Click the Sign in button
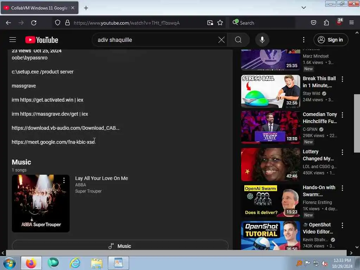The image size is (360, 270). (x=330, y=40)
